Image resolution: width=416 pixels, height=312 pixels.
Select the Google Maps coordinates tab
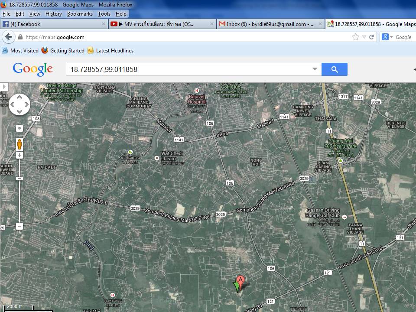(x=371, y=24)
